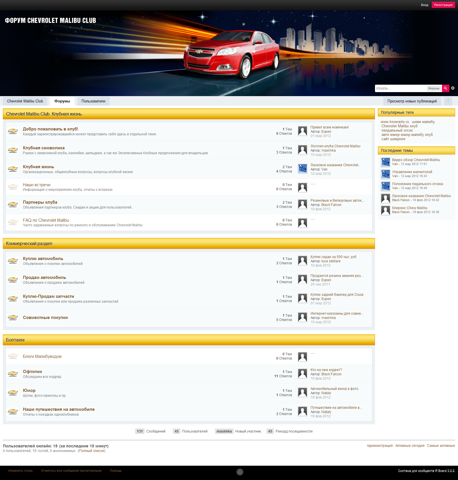Click 'Просмотр новых публикаций' button

coord(412,101)
